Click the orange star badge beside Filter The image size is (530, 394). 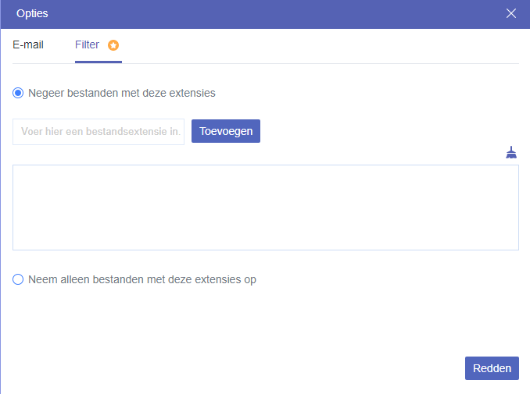click(x=113, y=45)
